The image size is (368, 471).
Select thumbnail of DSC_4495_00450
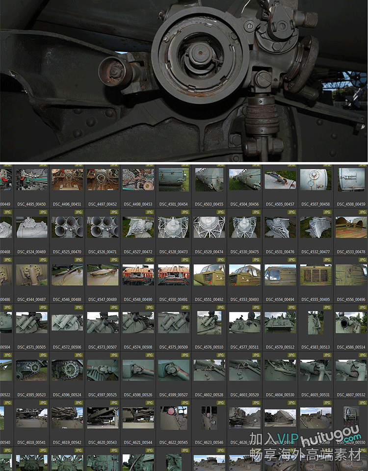(x=31, y=180)
